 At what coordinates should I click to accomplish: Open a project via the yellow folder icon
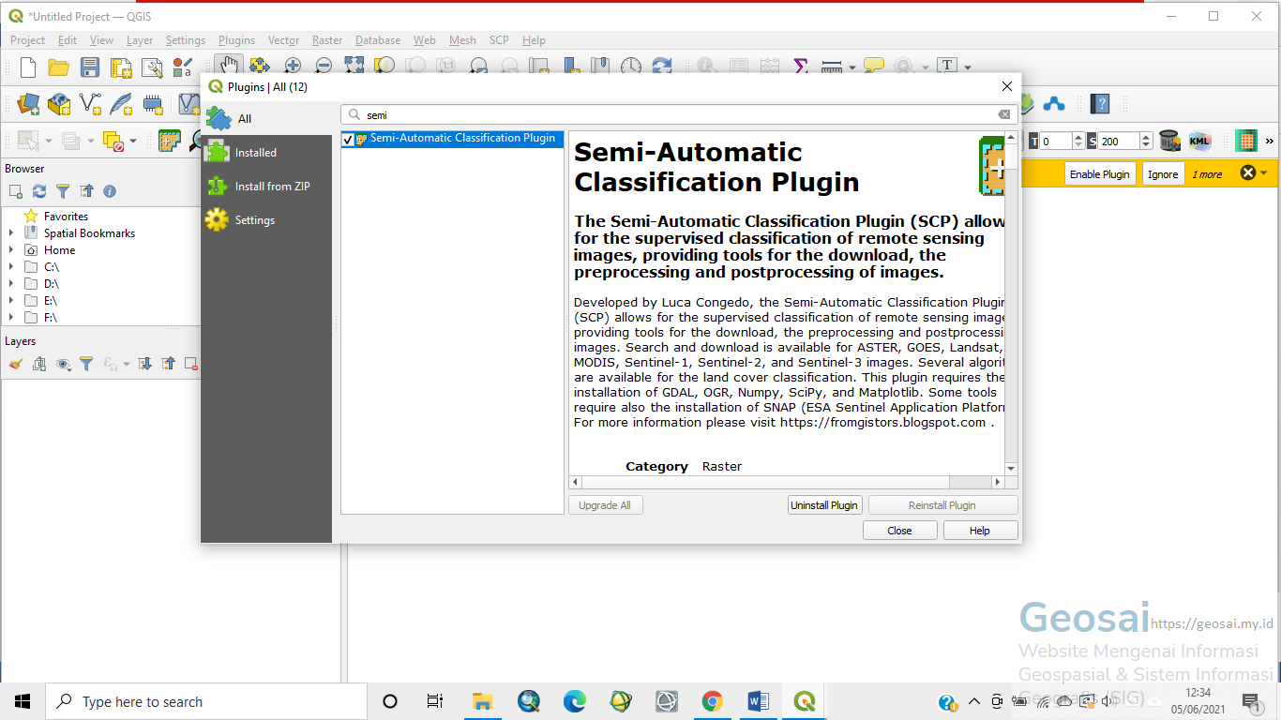tap(59, 67)
